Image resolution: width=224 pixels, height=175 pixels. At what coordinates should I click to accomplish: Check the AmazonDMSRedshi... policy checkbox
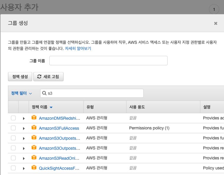click(13, 118)
